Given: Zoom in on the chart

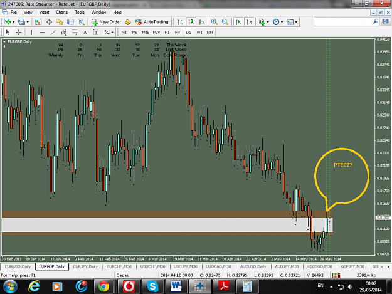Looking at the screenshot, I should pyautogui.click(x=215, y=22).
